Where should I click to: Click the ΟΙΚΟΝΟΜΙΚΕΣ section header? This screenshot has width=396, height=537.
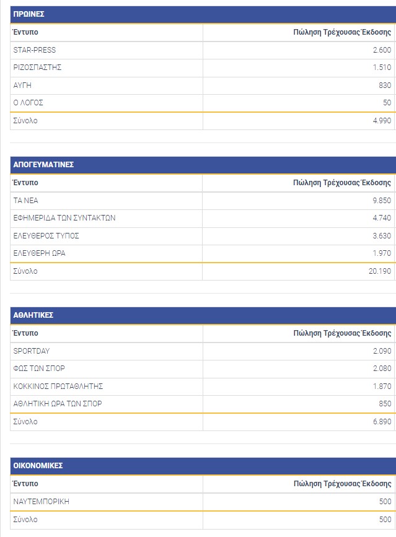tap(38, 466)
